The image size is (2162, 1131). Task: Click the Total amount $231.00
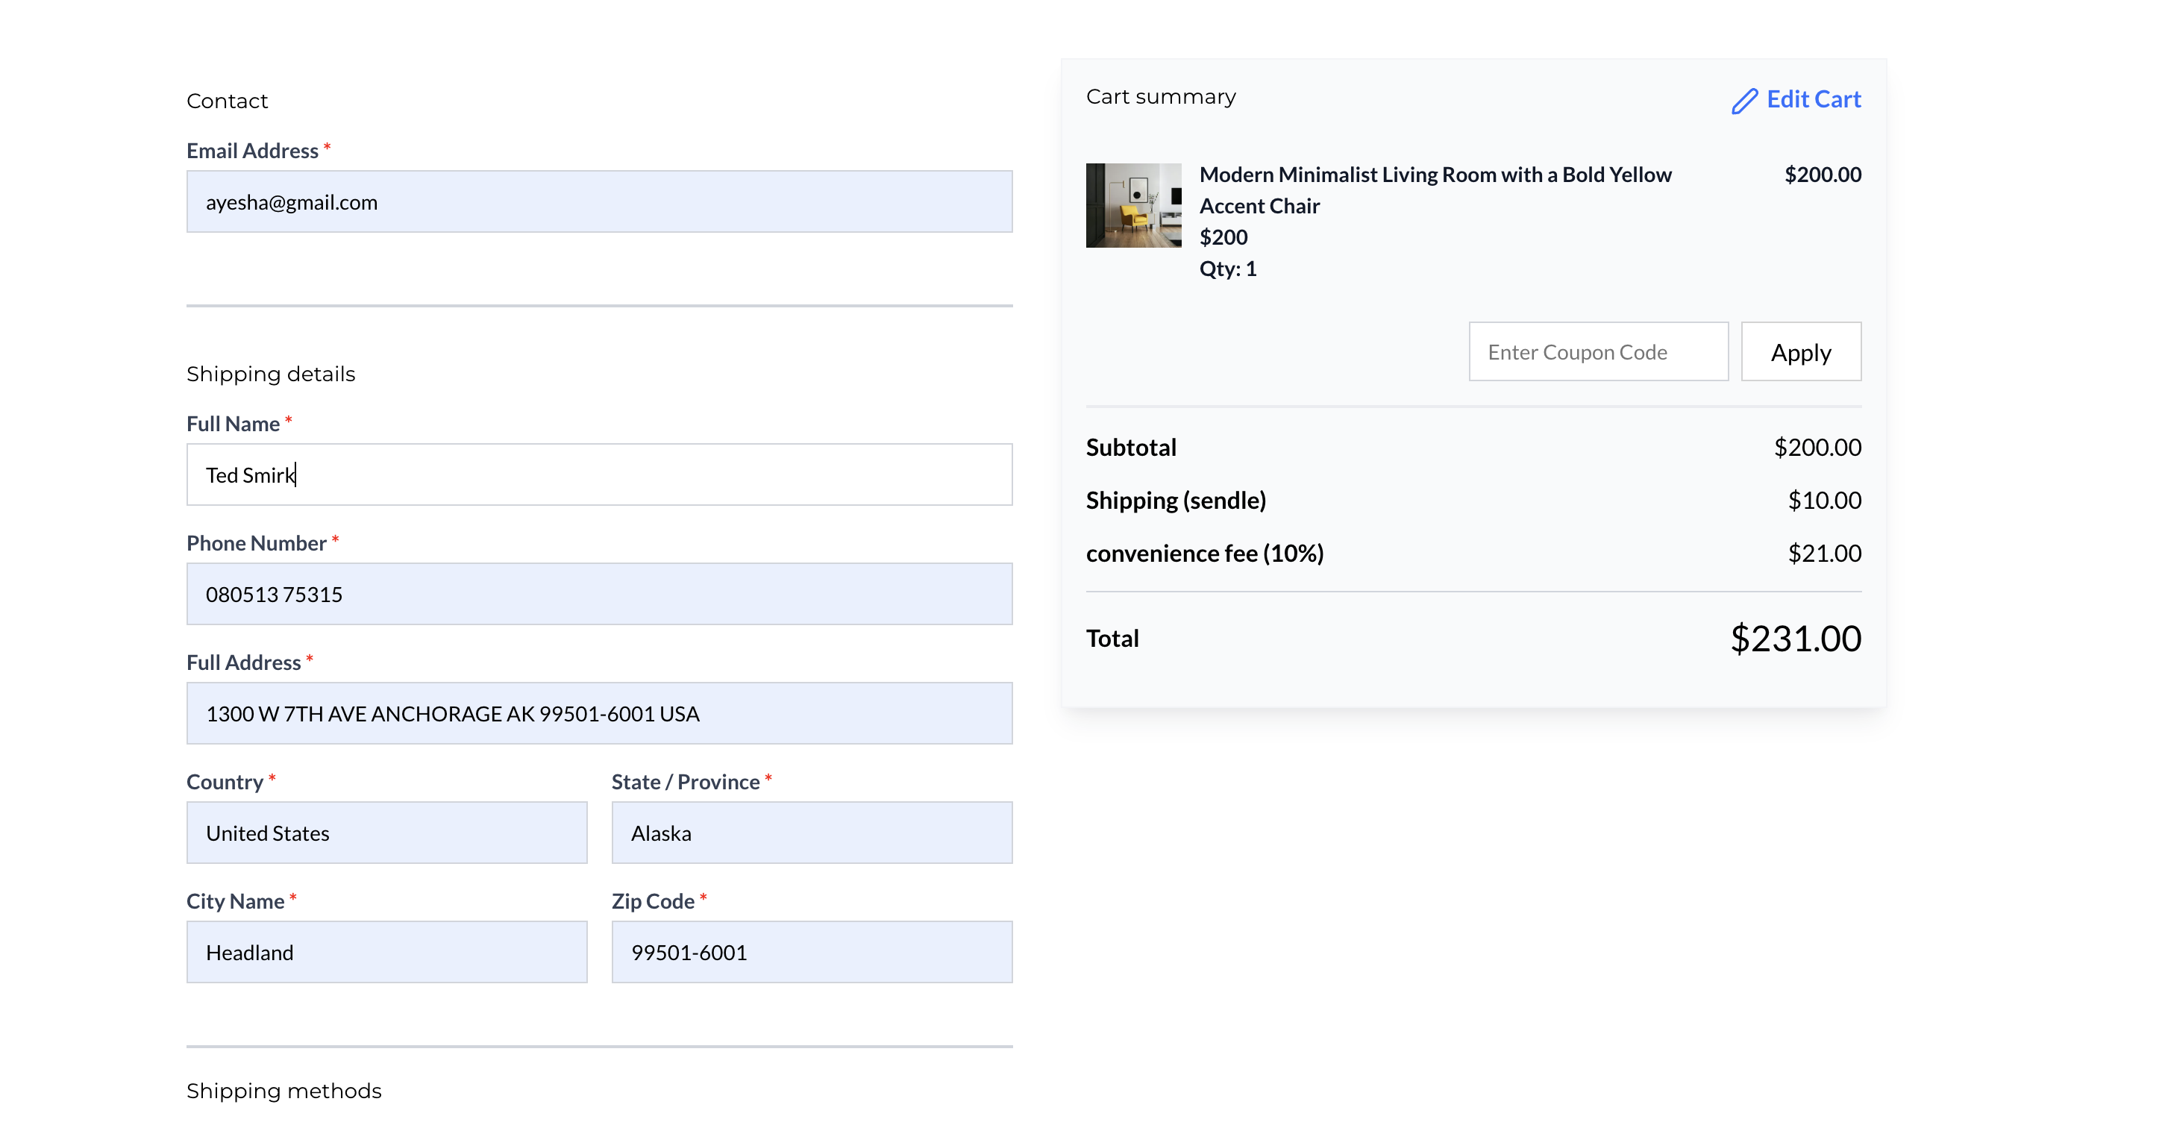(x=1794, y=639)
